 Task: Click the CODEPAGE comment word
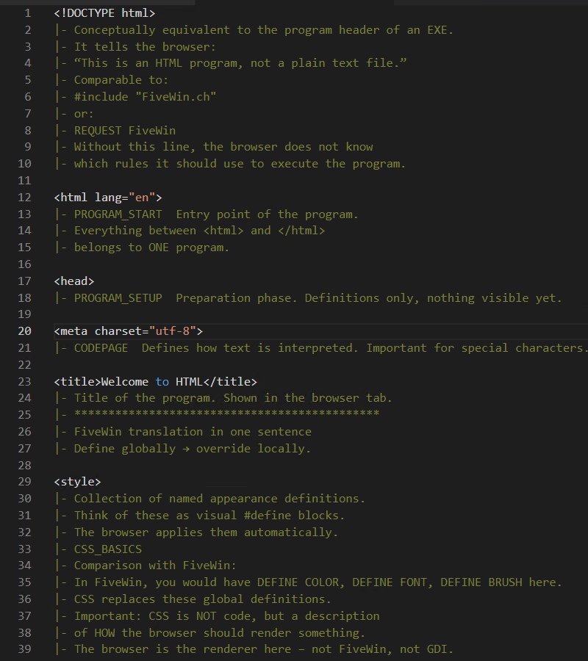pos(101,348)
